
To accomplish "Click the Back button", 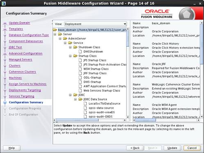I will click(x=135, y=148).
